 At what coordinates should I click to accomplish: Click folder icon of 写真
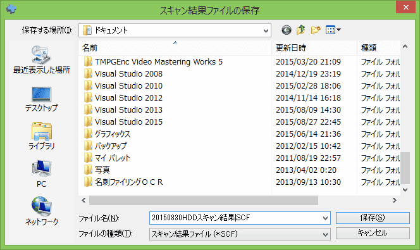(88, 170)
